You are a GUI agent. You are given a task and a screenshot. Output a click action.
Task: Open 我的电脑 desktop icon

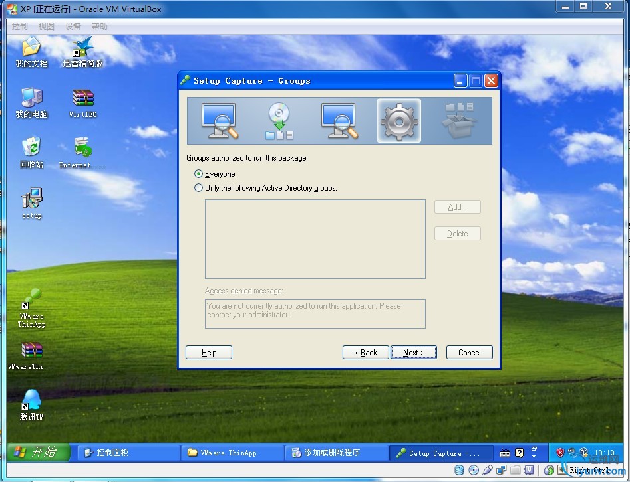[31, 103]
